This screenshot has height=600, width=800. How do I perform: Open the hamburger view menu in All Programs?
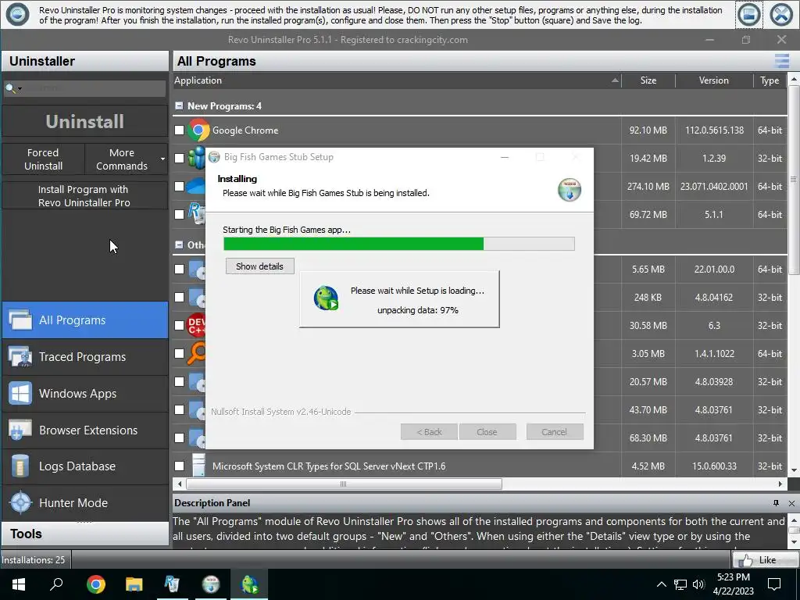pyautogui.click(x=781, y=61)
